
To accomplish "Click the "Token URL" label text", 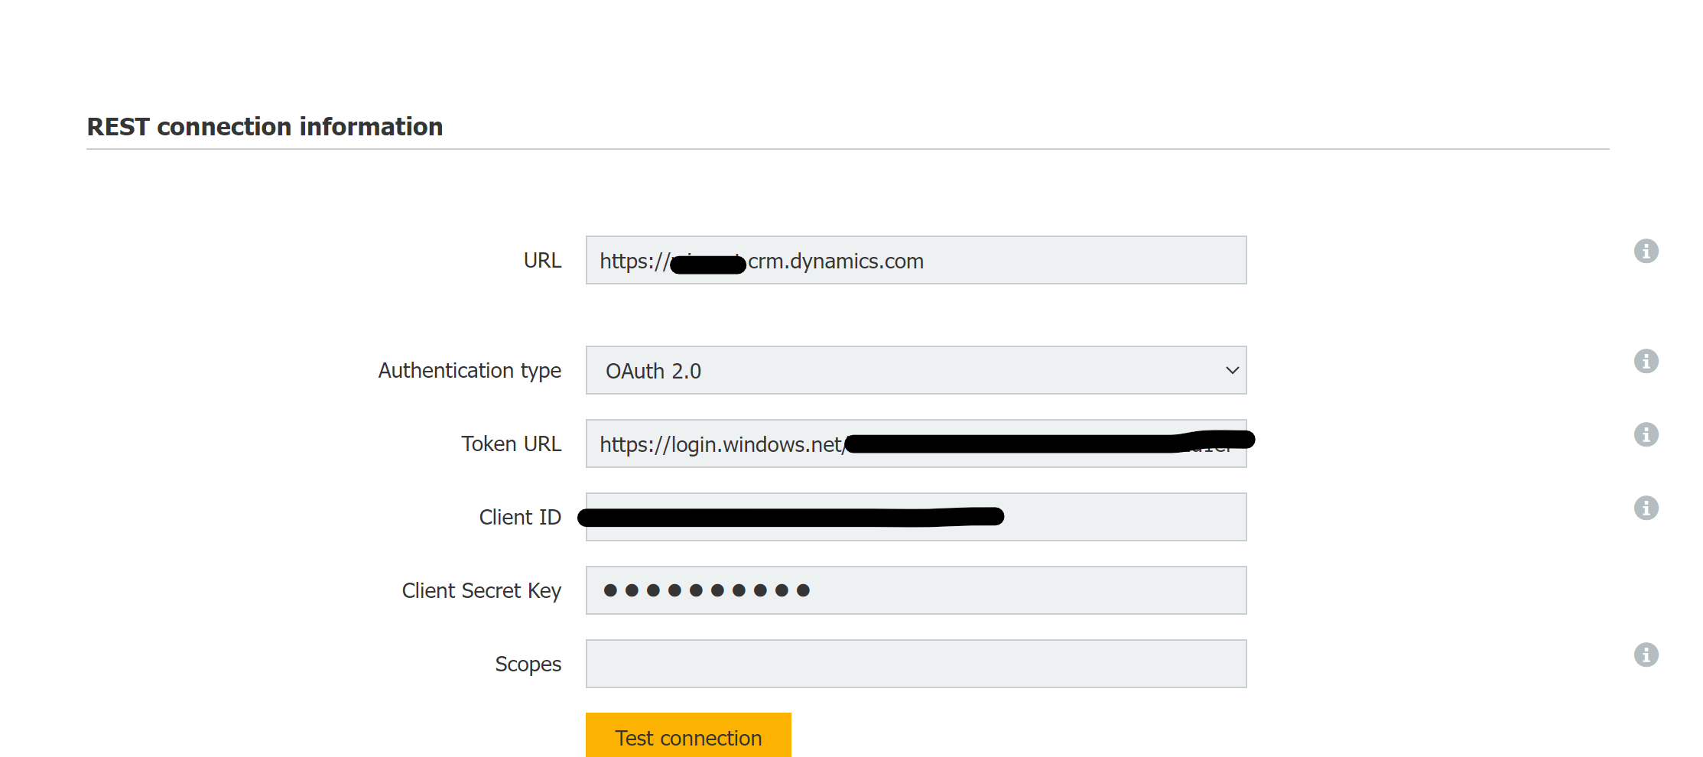I will click(511, 444).
